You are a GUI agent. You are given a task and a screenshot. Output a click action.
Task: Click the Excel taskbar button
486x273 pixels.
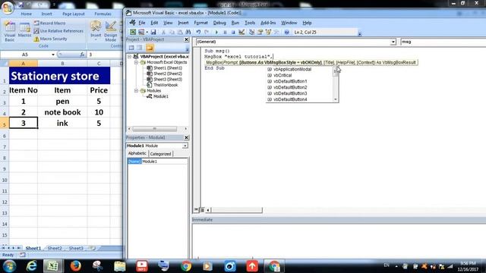(x=52, y=266)
